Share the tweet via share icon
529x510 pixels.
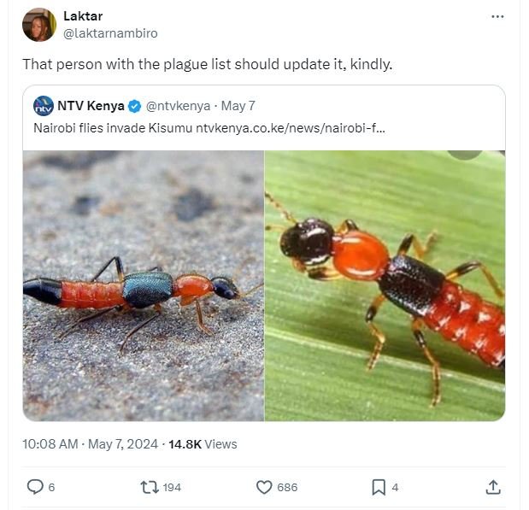(x=492, y=487)
